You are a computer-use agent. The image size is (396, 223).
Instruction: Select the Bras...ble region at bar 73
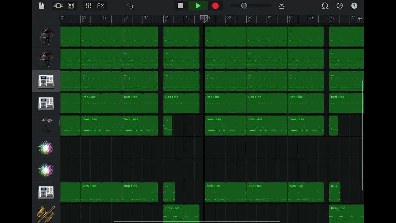(x=346, y=214)
